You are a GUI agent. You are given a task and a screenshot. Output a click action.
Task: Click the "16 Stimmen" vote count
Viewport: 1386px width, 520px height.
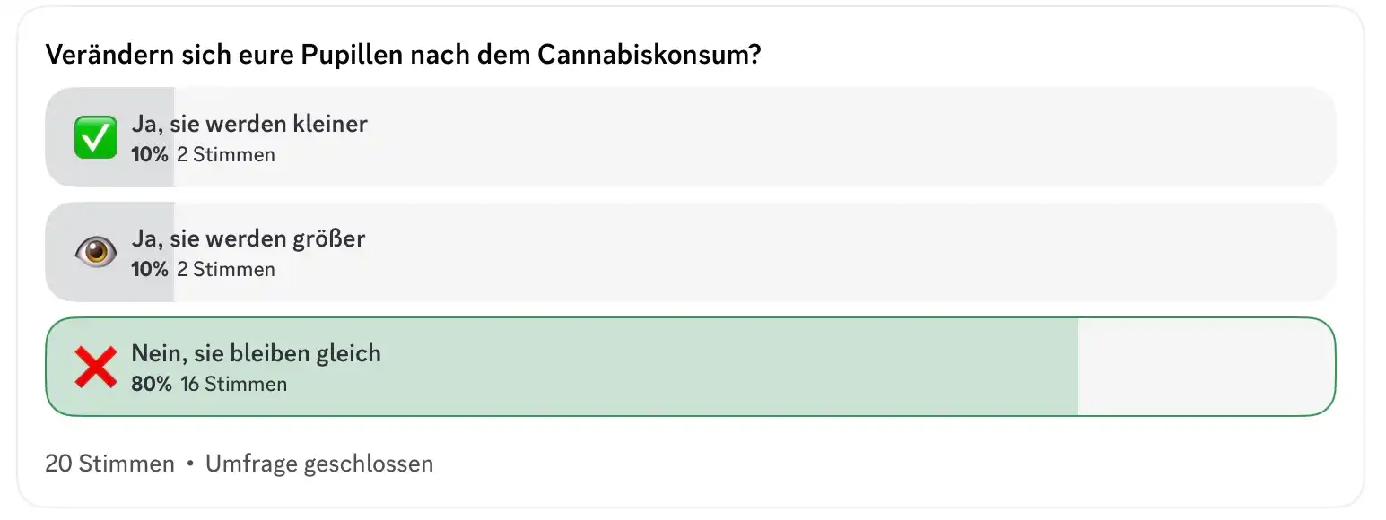pyautogui.click(x=233, y=385)
